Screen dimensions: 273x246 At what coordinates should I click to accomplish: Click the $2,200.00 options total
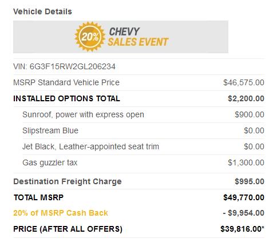pos(246,98)
